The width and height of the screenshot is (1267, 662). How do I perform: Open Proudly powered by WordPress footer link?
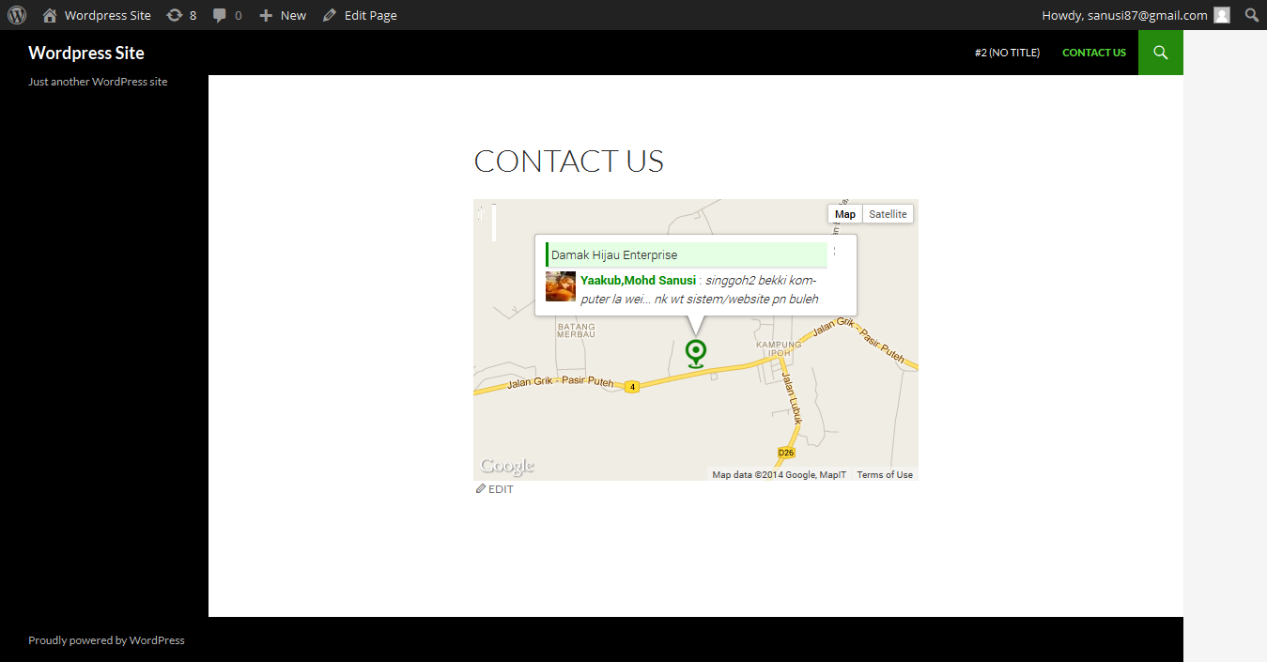click(x=106, y=640)
